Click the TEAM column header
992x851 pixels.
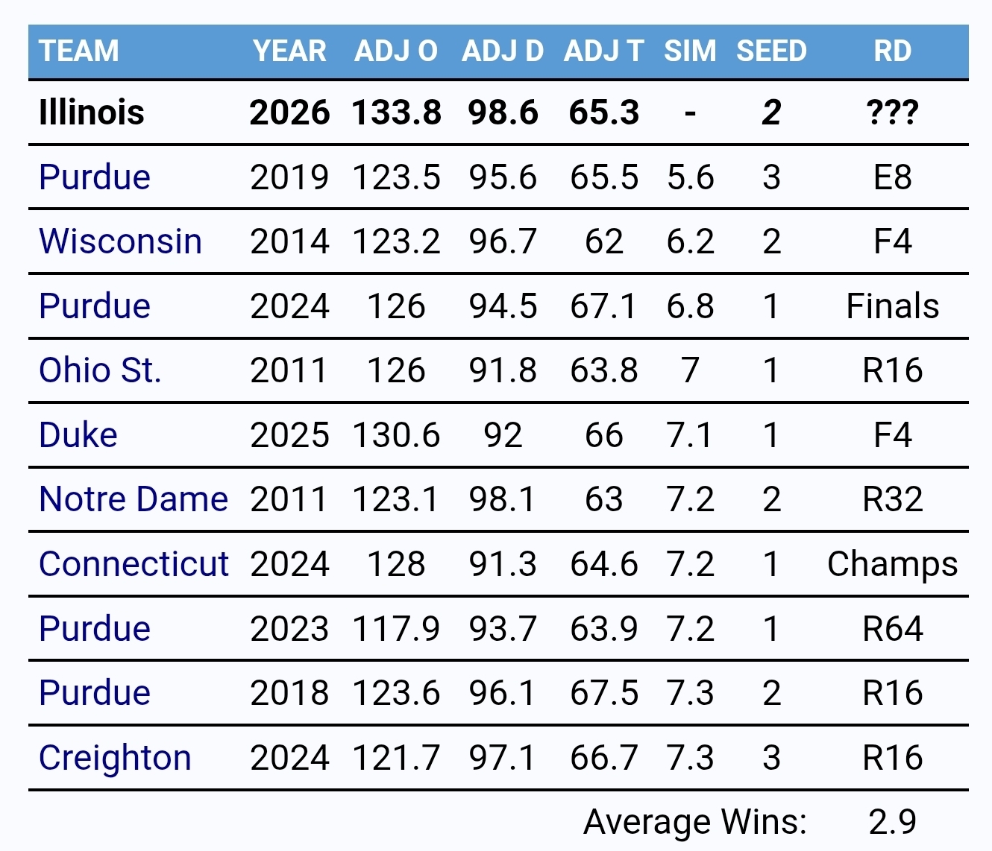[79, 51]
